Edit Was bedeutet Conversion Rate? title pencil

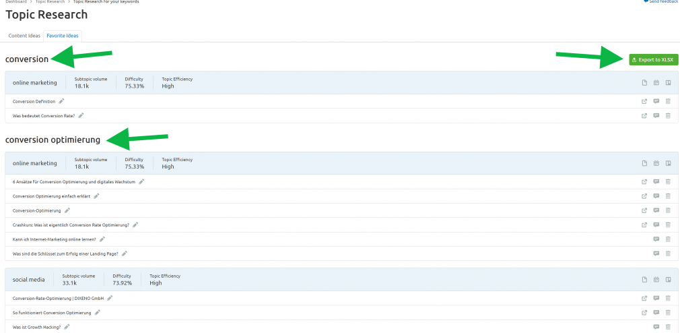pos(81,115)
